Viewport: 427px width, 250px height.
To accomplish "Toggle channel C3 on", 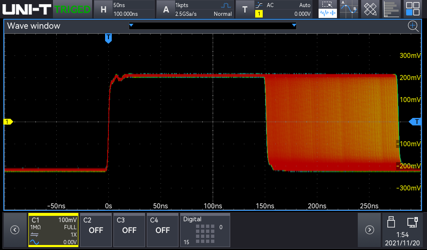I will click(129, 230).
